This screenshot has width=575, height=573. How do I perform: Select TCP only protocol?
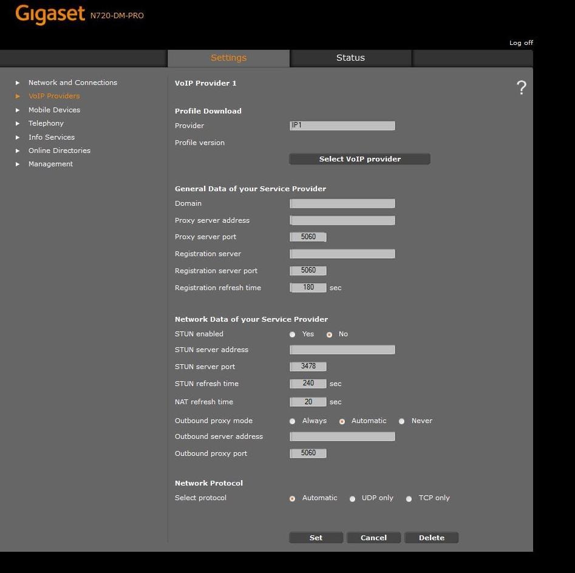coord(409,498)
